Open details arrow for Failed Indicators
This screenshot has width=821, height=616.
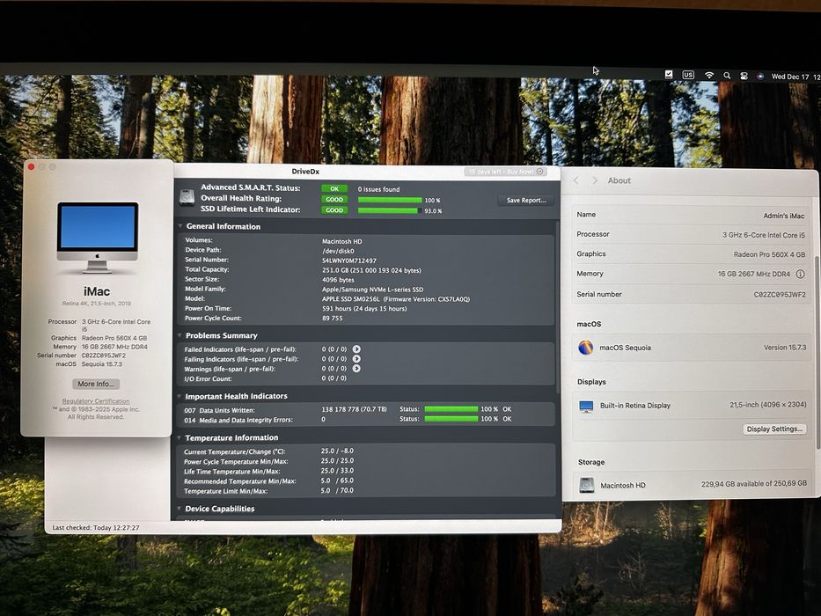tap(356, 348)
